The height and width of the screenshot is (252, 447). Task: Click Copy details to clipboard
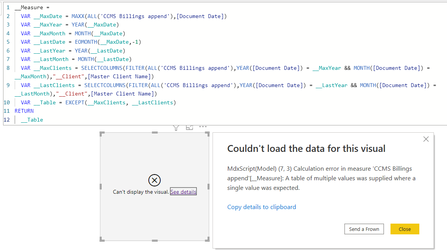coord(261,207)
